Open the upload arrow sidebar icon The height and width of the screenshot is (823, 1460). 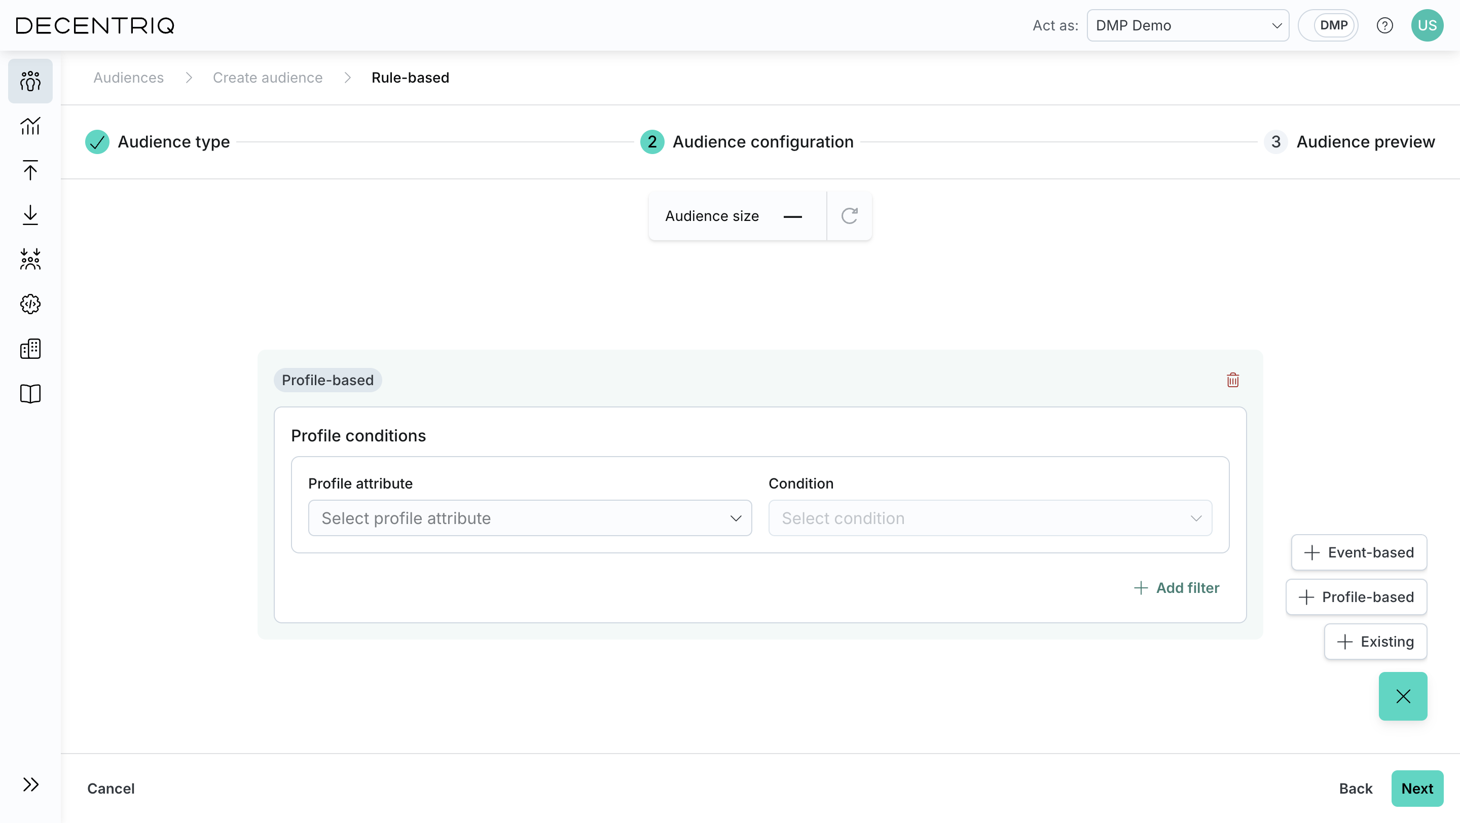tap(30, 170)
